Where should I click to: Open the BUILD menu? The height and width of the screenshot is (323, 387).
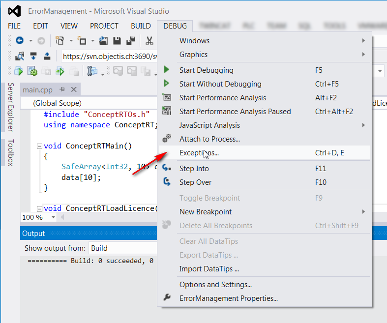pos(141,26)
